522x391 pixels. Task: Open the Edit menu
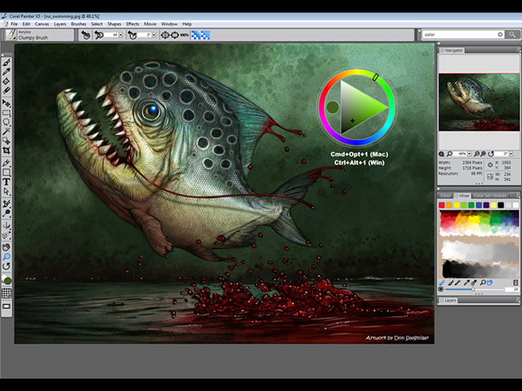pyautogui.click(x=26, y=24)
